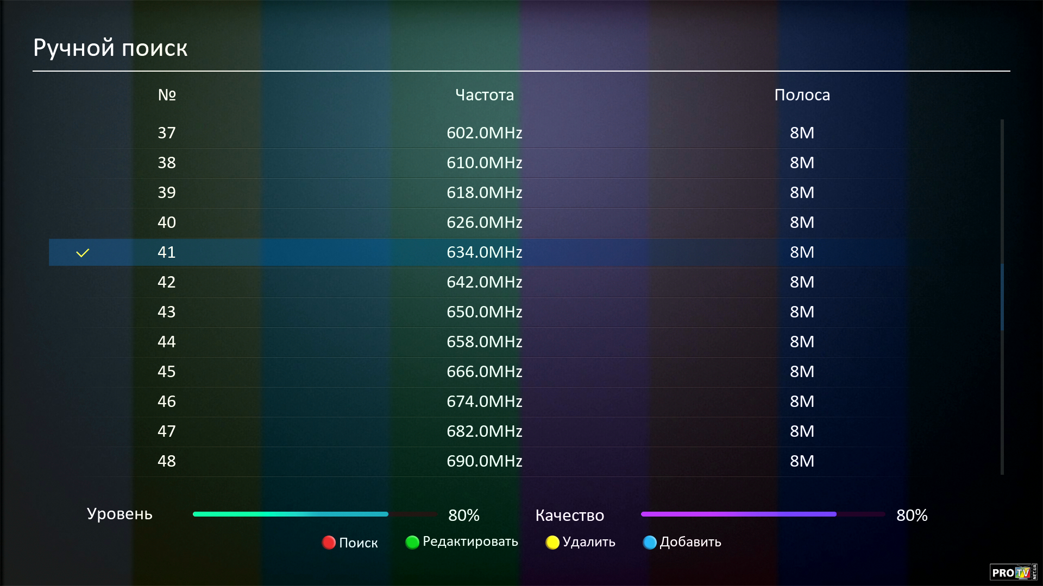Viewport: 1043px width, 586px height.
Task: Click the Уровень signal level bar
Action: coord(315,514)
